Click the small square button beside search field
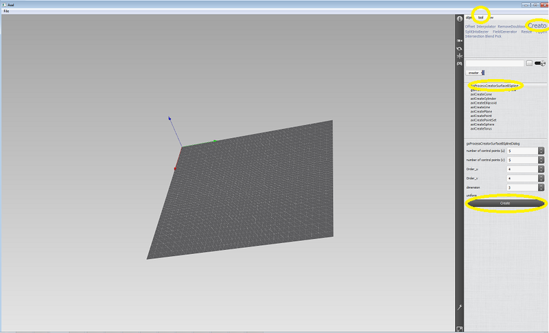This screenshot has width=549, height=333. pyautogui.click(x=529, y=62)
